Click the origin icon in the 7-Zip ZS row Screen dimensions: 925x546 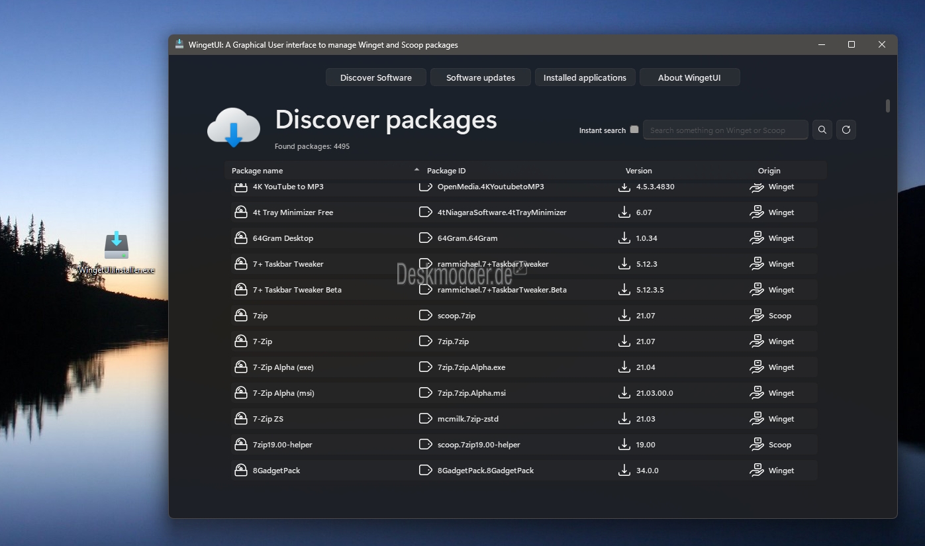[756, 418]
